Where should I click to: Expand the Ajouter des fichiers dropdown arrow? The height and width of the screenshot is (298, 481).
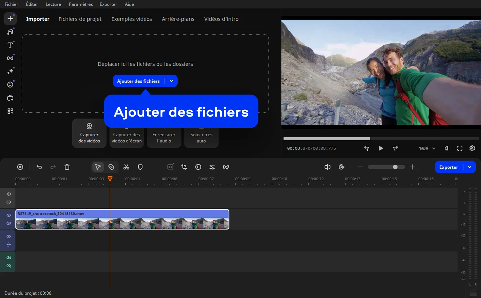click(171, 81)
